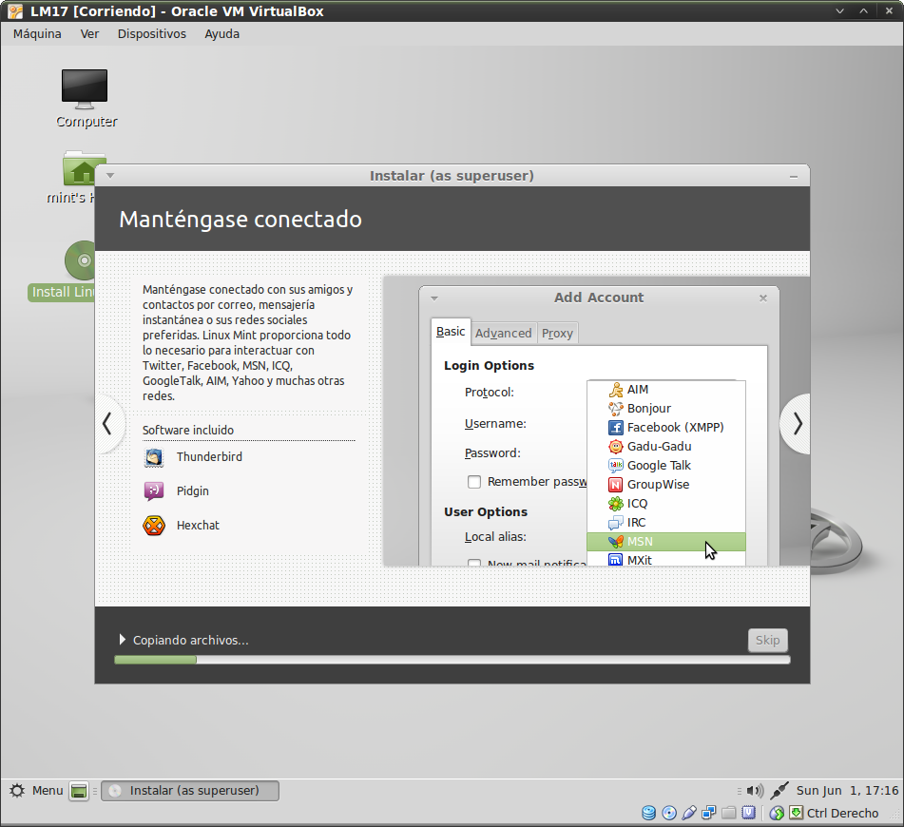Click the Hexchat icon in software list
The image size is (904, 827).
pos(154,526)
